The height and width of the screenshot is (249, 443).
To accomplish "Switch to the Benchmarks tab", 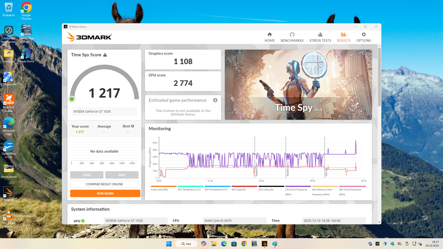I will click(292, 37).
